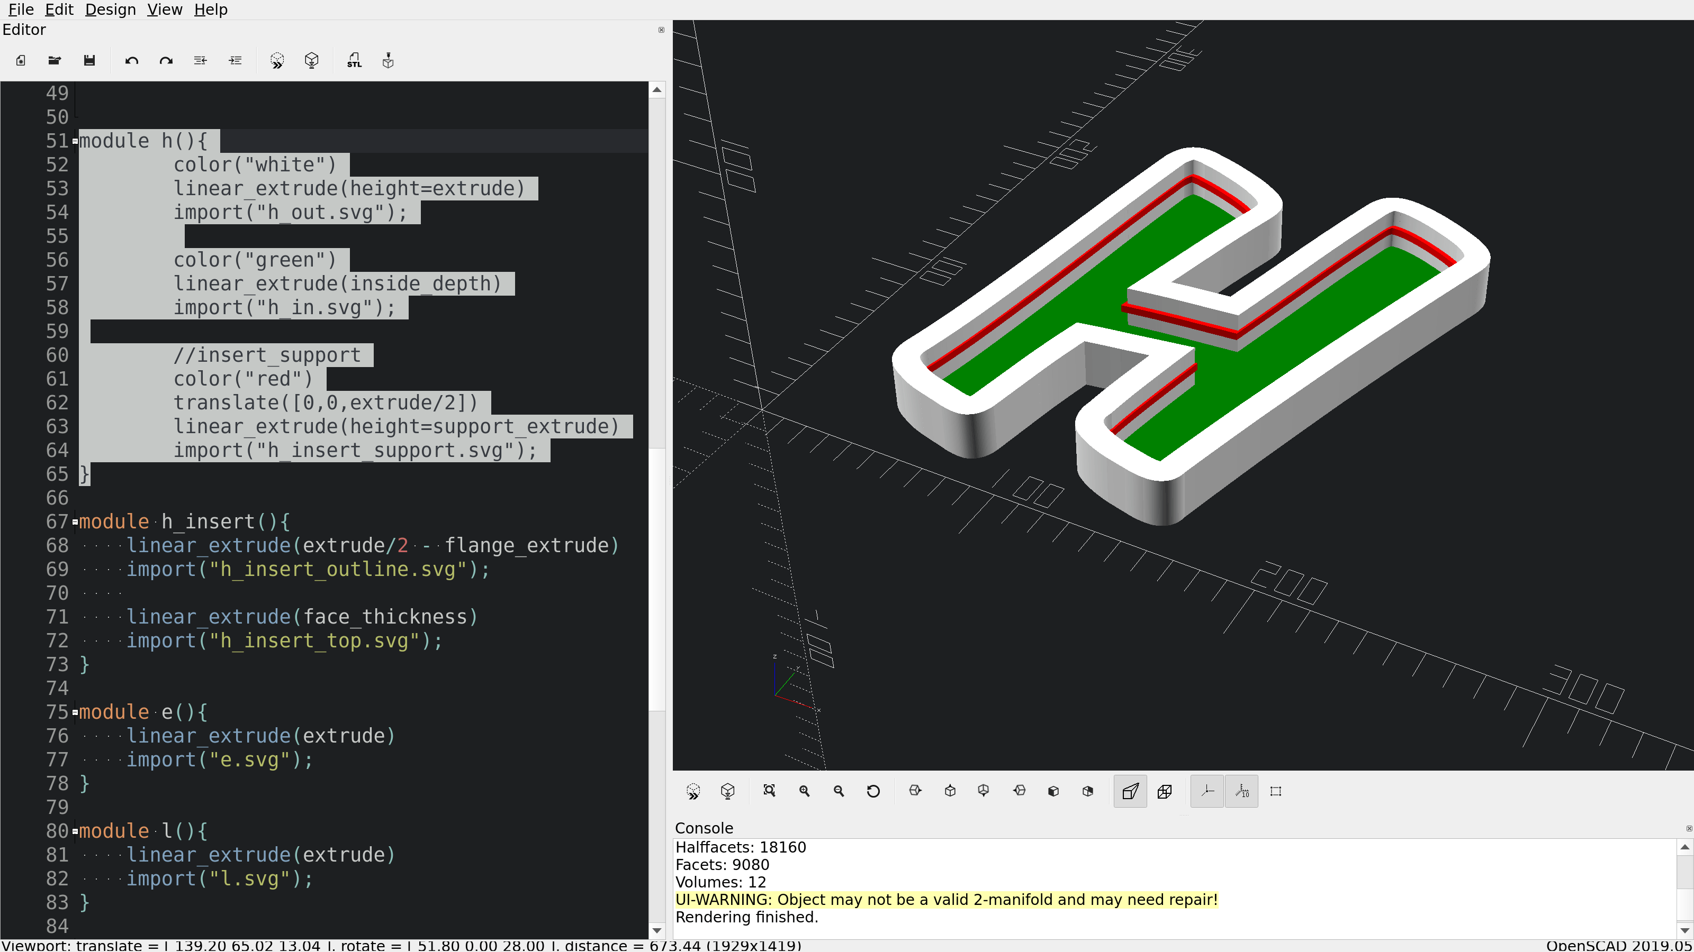1694x952 pixels.
Task: Click the Undo arrow in editor toolbar
Action: [x=131, y=60]
